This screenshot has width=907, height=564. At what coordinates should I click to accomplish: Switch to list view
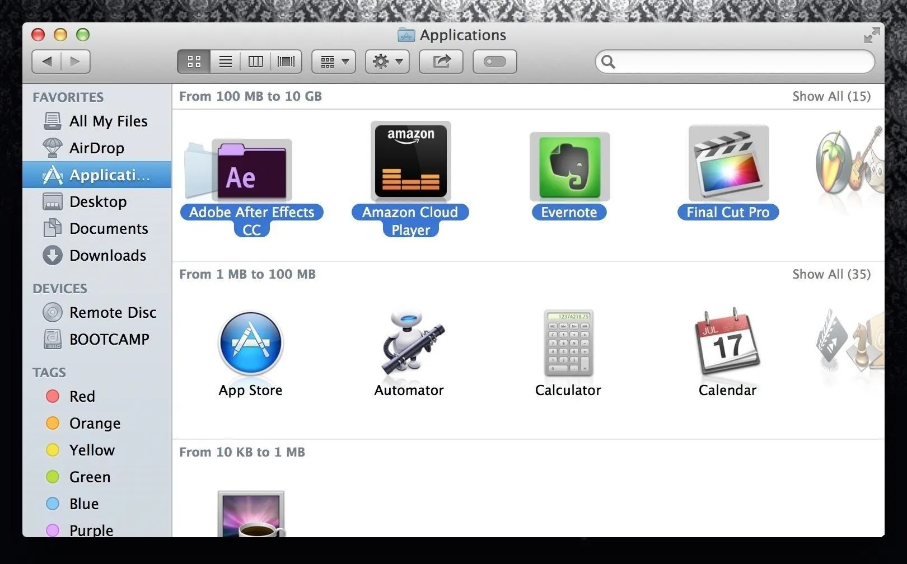click(x=226, y=62)
